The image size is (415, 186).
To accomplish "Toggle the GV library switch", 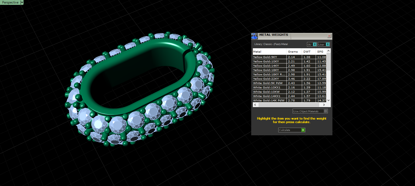I will [312, 44].
